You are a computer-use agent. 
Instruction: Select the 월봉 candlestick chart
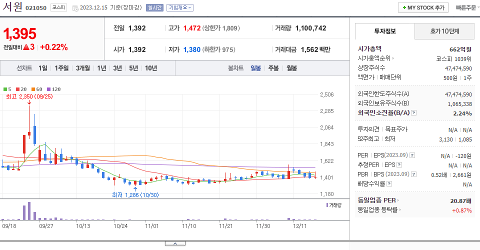point(291,68)
